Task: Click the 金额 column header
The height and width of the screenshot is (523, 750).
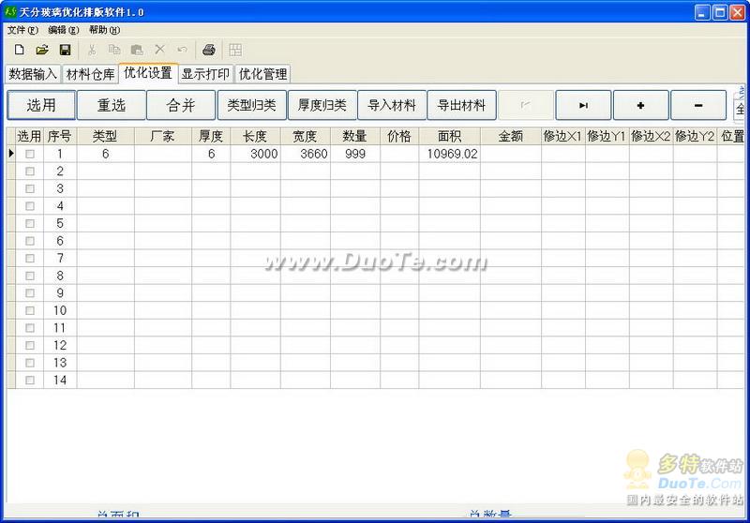Action: pos(510,137)
